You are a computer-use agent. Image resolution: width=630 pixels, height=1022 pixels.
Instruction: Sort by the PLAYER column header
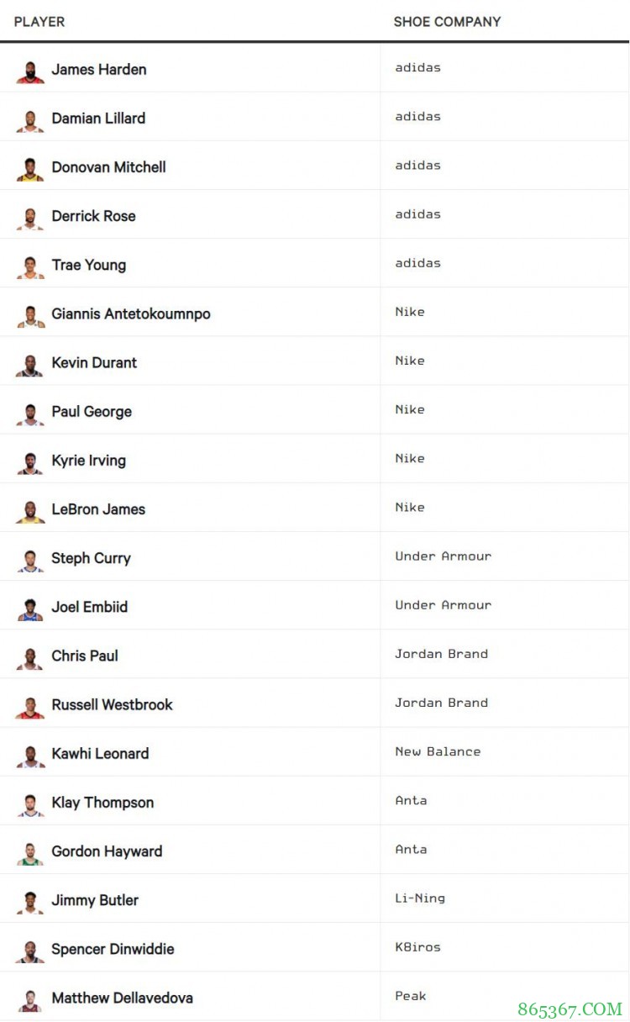pos(39,22)
